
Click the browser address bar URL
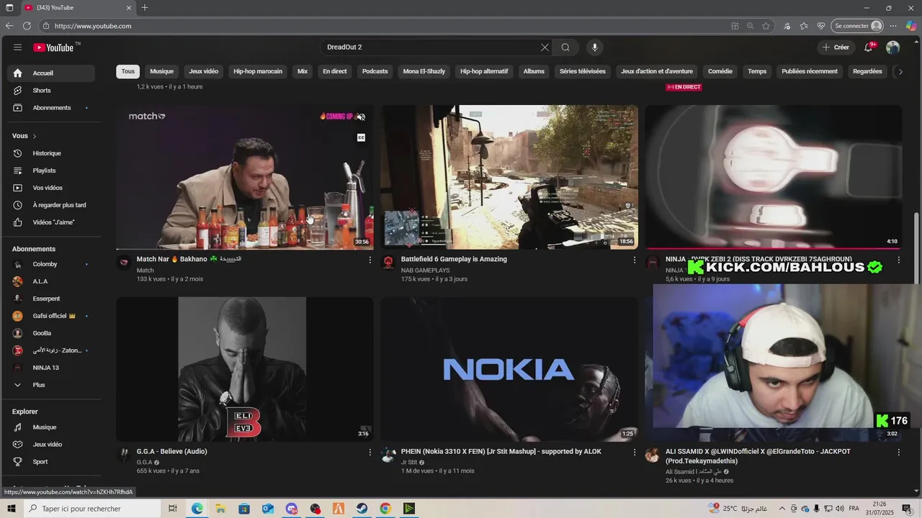[93, 26]
